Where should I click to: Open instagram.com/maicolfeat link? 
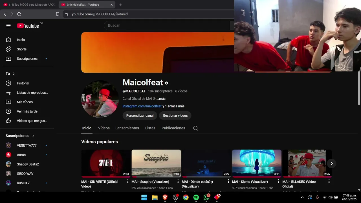click(142, 106)
